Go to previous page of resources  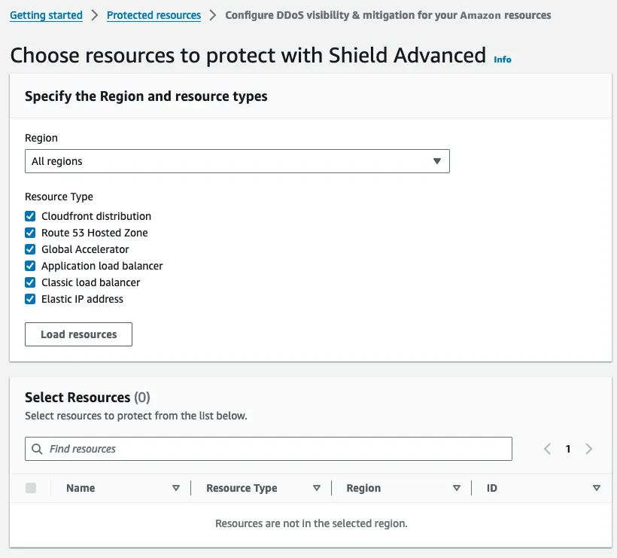pyautogui.click(x=547, y=449)
